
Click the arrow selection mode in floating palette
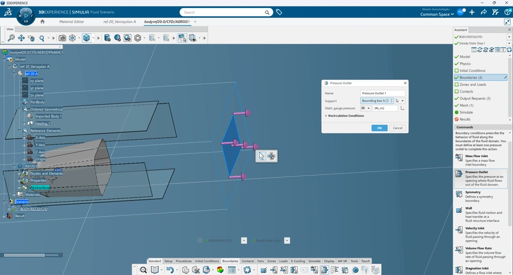(x=261, y=156)
